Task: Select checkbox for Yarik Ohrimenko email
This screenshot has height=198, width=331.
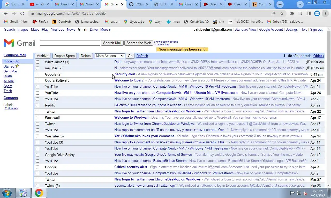Action: (x=38, y=136)
